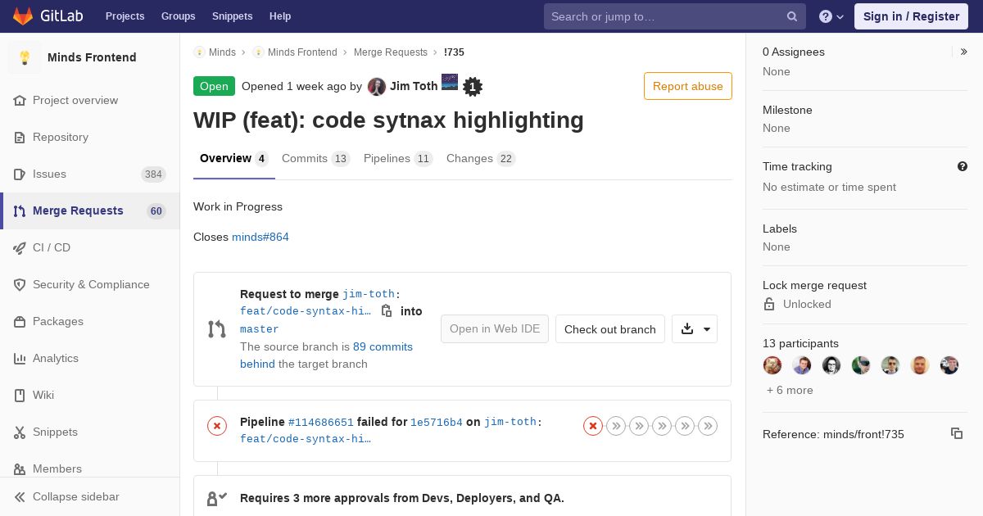Click the Time tracking help question icon
The width and height of the screenshot is (983, 516).
pyautogui.click(x=963, y=166)
